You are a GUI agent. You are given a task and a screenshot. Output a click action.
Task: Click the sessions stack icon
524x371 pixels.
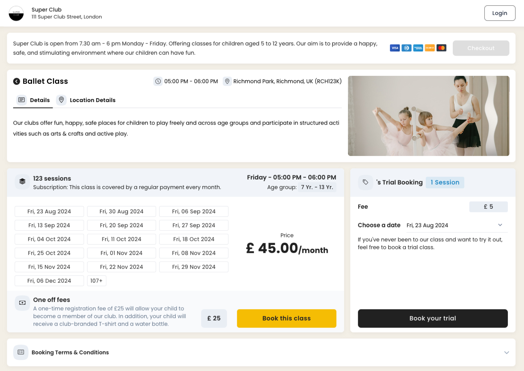tap(22, 181)
